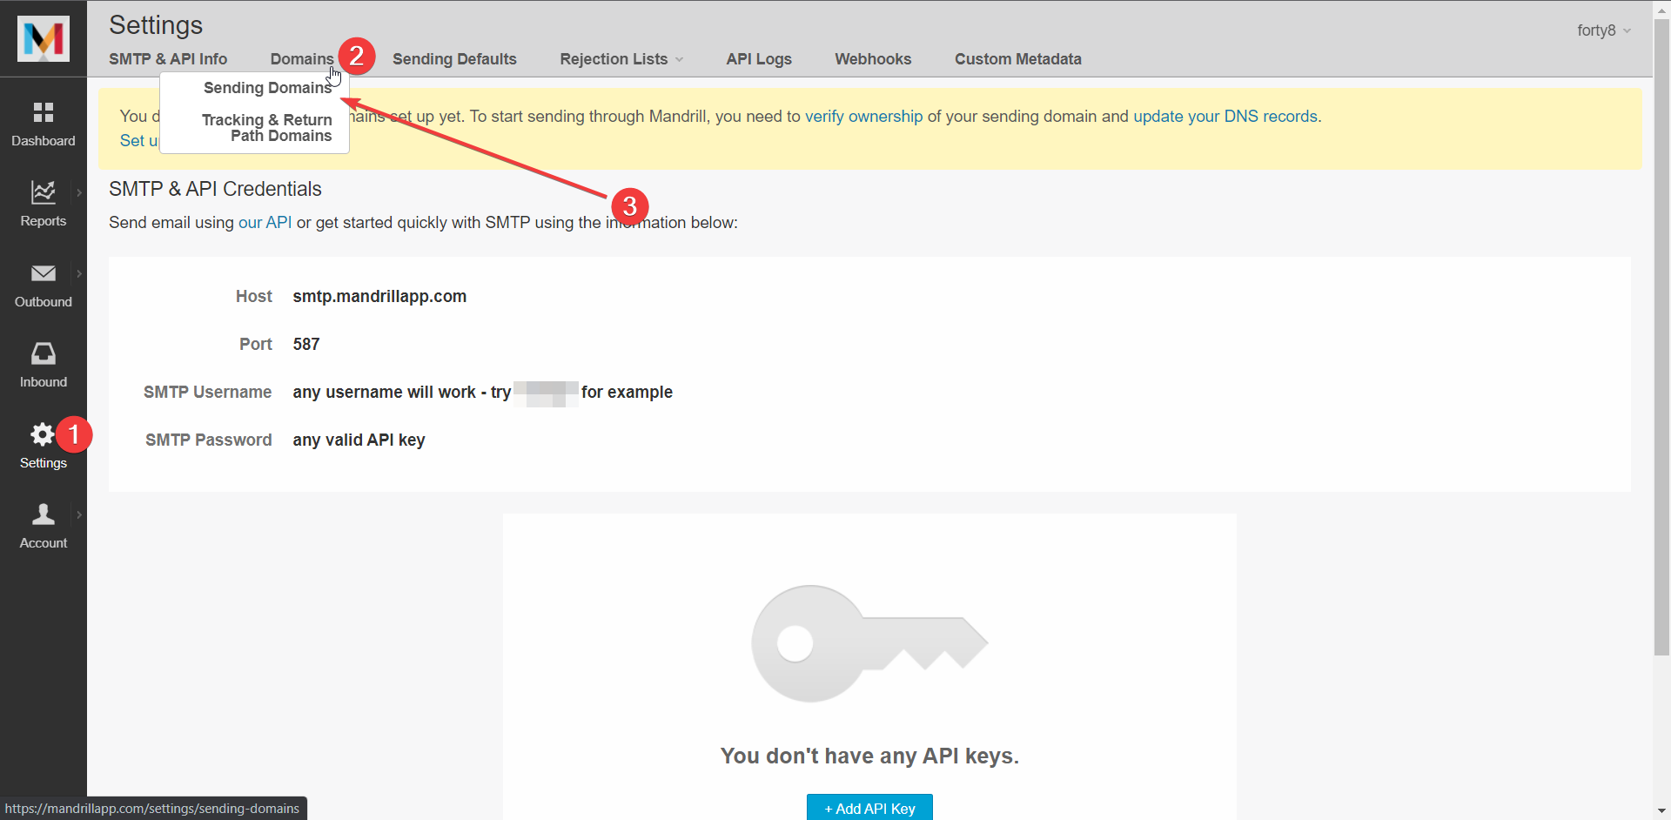Switch to Custom Metadata tab

tap(1018, 59)
